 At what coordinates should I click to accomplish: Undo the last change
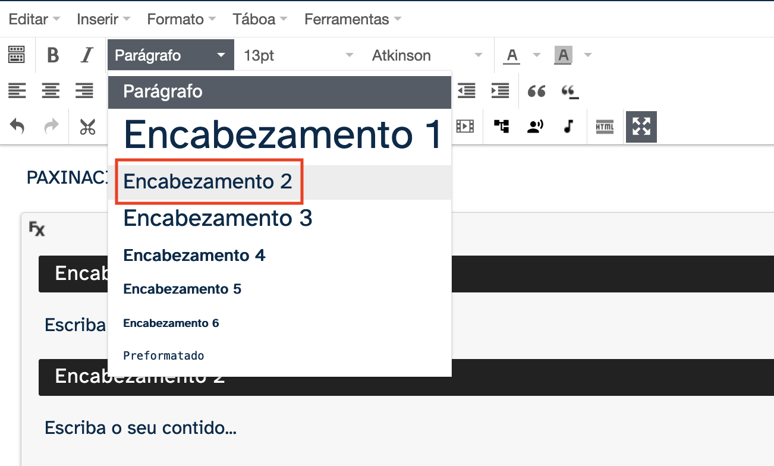[17, 126]
